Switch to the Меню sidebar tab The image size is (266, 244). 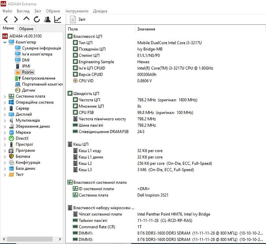coord(8,28)
